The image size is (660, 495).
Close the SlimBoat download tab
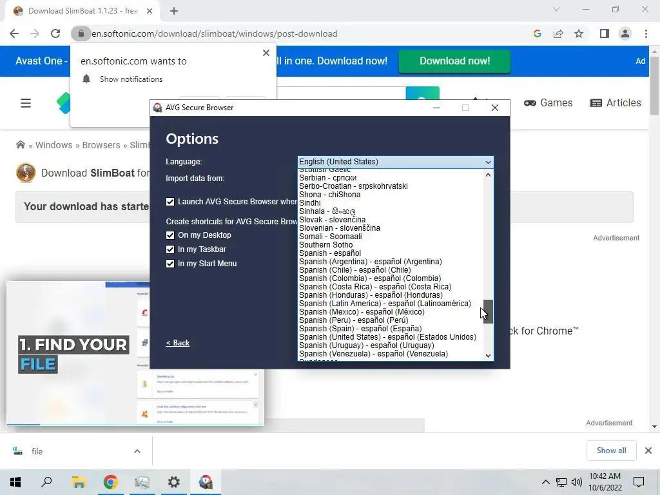(150, 11)
